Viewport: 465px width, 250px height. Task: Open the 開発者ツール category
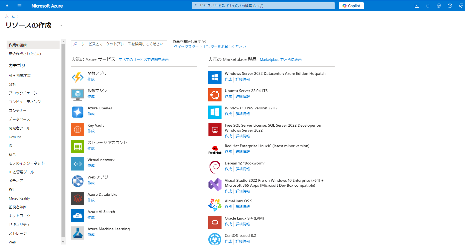(x=19, y=128)
